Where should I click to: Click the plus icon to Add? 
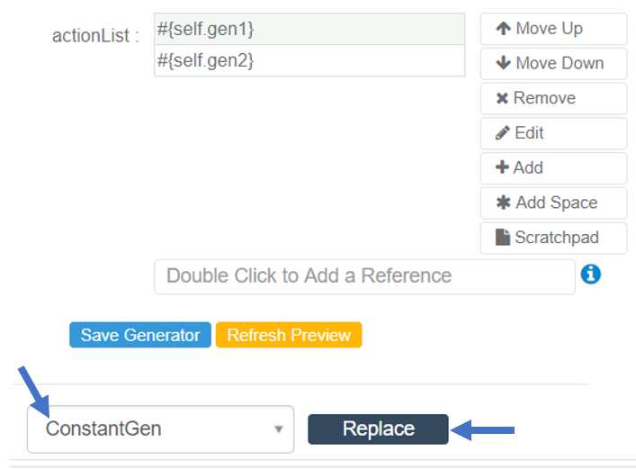(x=503, y=168)
